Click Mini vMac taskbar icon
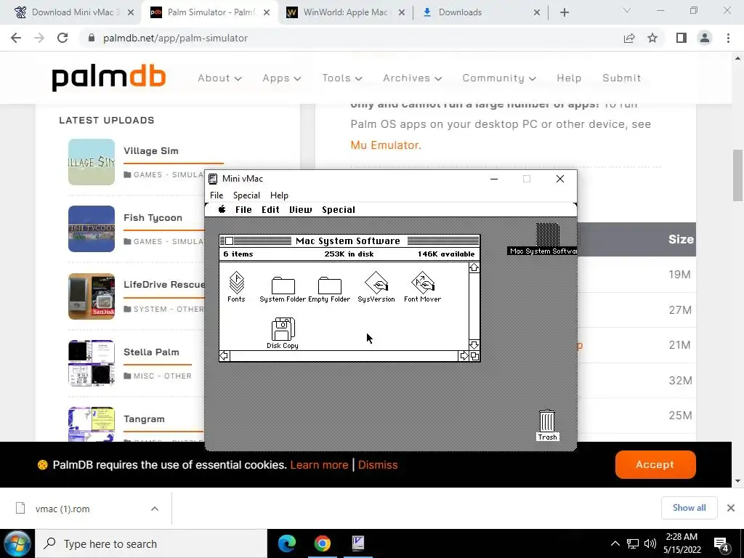 358,543
